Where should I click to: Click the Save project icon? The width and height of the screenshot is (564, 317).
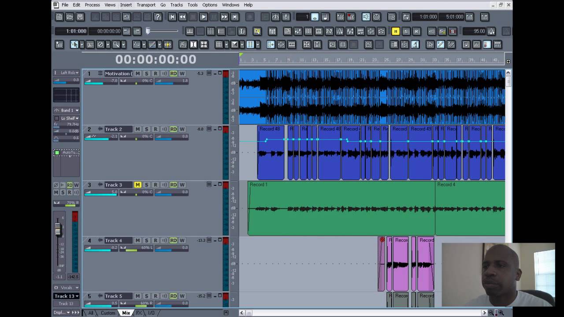tap(80, 17)
